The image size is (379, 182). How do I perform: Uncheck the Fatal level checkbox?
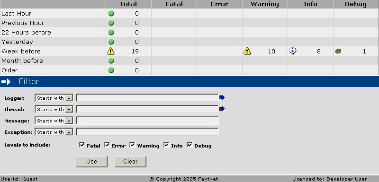(82, 145)
